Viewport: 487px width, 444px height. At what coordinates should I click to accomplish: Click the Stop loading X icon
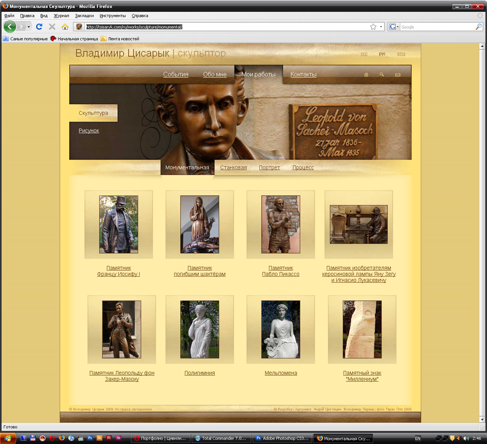[x=52, y=27]
